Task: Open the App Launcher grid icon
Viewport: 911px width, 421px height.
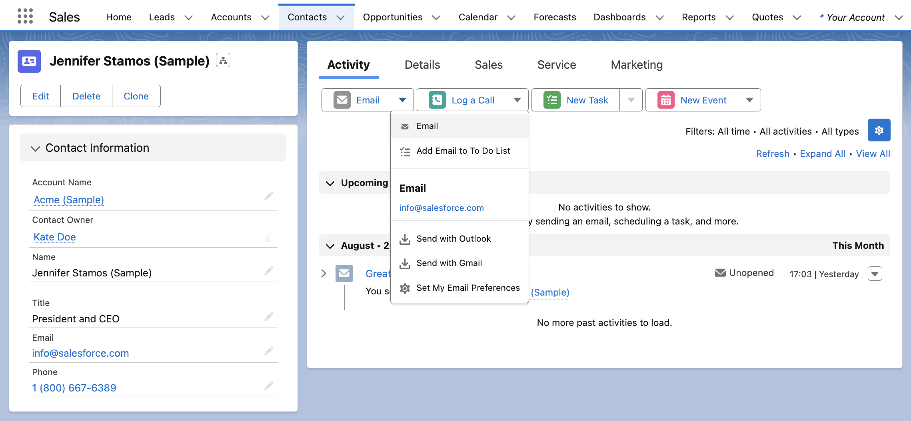Action: [x=25, y=16]
